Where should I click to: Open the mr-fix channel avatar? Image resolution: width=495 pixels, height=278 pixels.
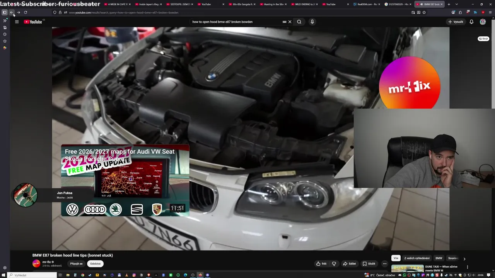pos(36,264)
